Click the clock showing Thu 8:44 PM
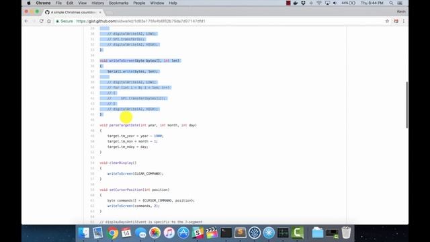 click(372, 3)
